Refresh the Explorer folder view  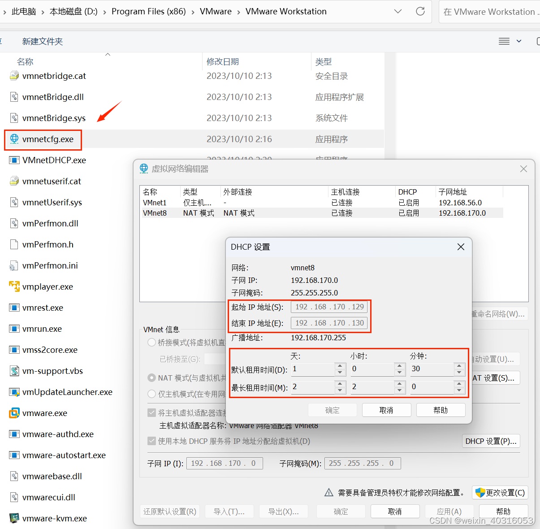[x=420, y=11]
